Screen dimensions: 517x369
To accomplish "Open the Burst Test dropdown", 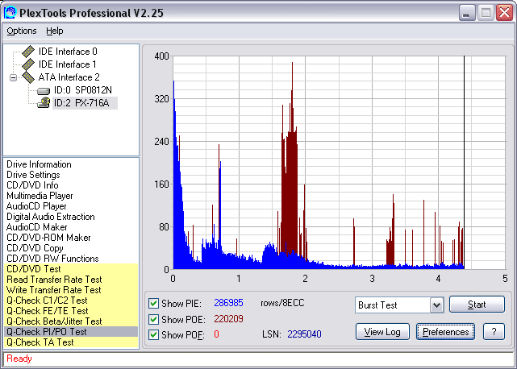I will 437,305.
